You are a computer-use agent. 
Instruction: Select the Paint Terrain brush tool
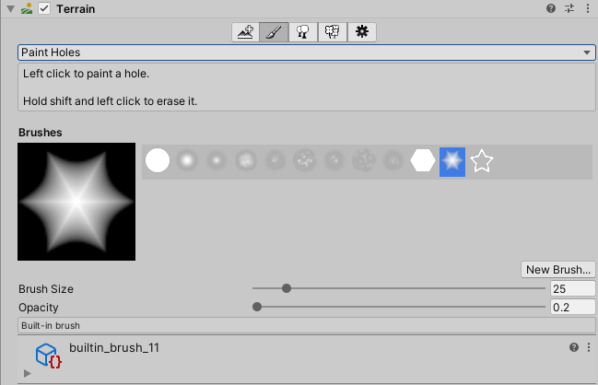click(x=274, y=32)
